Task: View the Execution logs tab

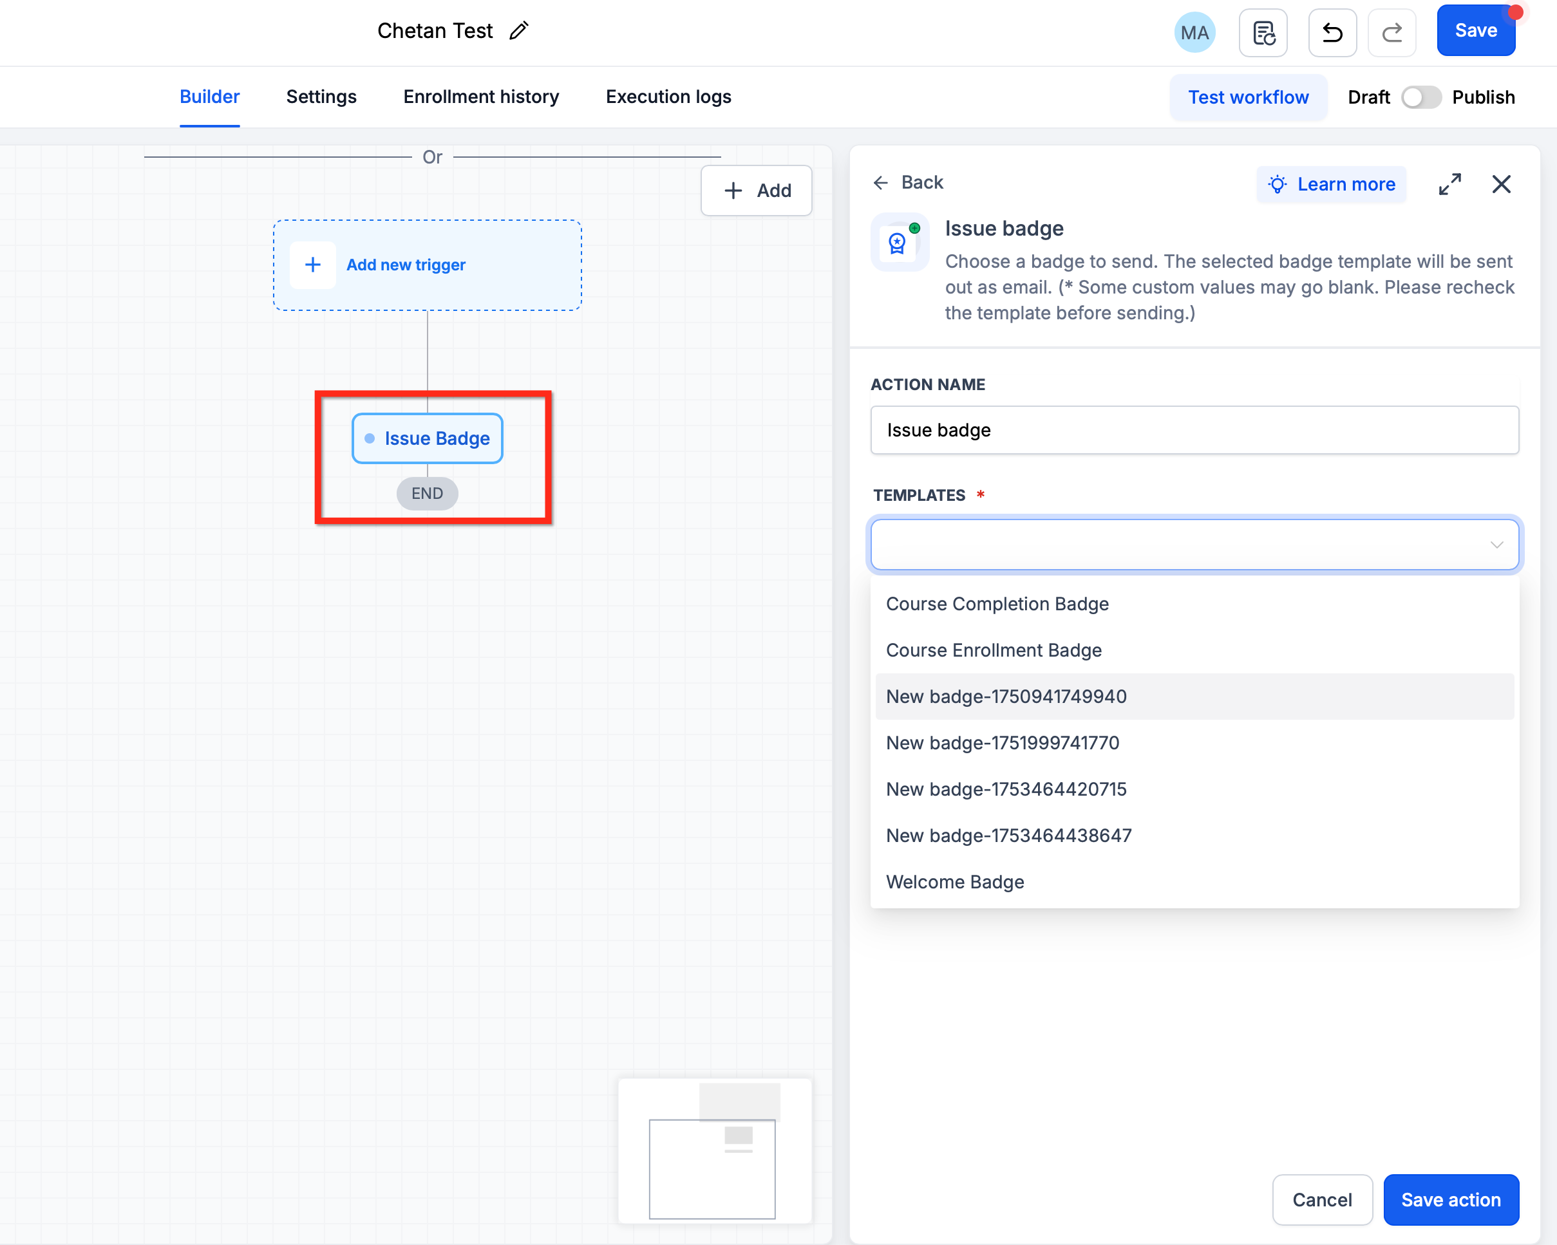Action: (668, 97)
